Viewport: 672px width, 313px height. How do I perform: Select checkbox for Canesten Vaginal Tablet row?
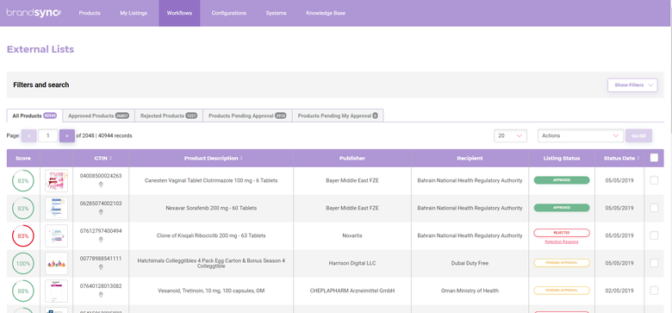tap(654, 180)
